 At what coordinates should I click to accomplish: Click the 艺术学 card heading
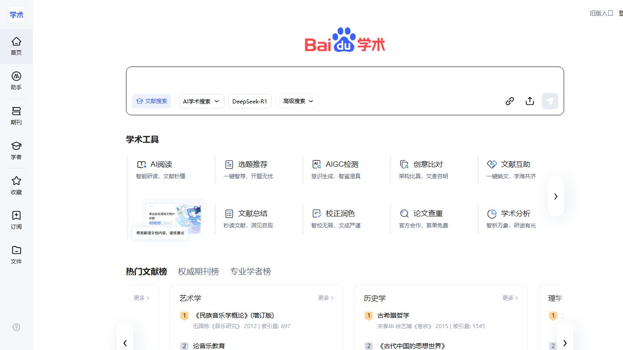[x=190, y=298]
